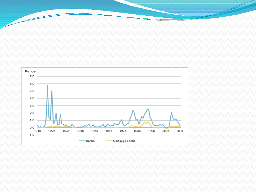Click the 1945 x-axis year label
This screenshot has width=256, height=192.
tap(80, 131)
